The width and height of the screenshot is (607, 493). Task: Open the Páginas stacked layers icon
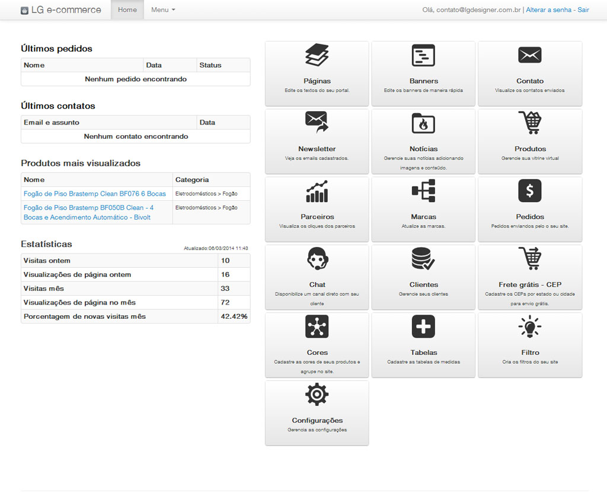[x=317, y=55]
